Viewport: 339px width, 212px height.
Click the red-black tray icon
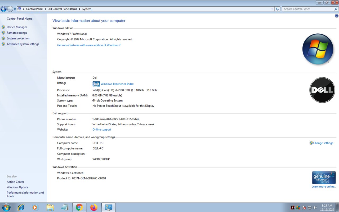[x=293, y=207]
